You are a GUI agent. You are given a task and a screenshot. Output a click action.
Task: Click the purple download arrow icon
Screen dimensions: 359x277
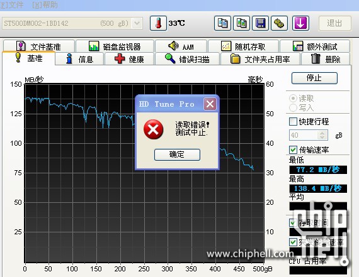(300, 23)
